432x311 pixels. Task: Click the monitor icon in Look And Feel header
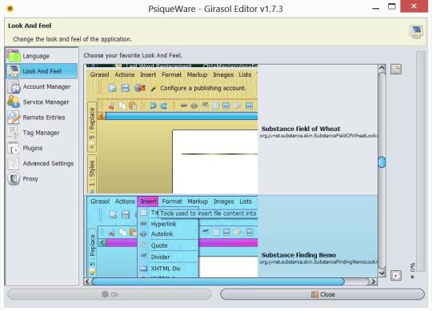(x=416, y=32)
